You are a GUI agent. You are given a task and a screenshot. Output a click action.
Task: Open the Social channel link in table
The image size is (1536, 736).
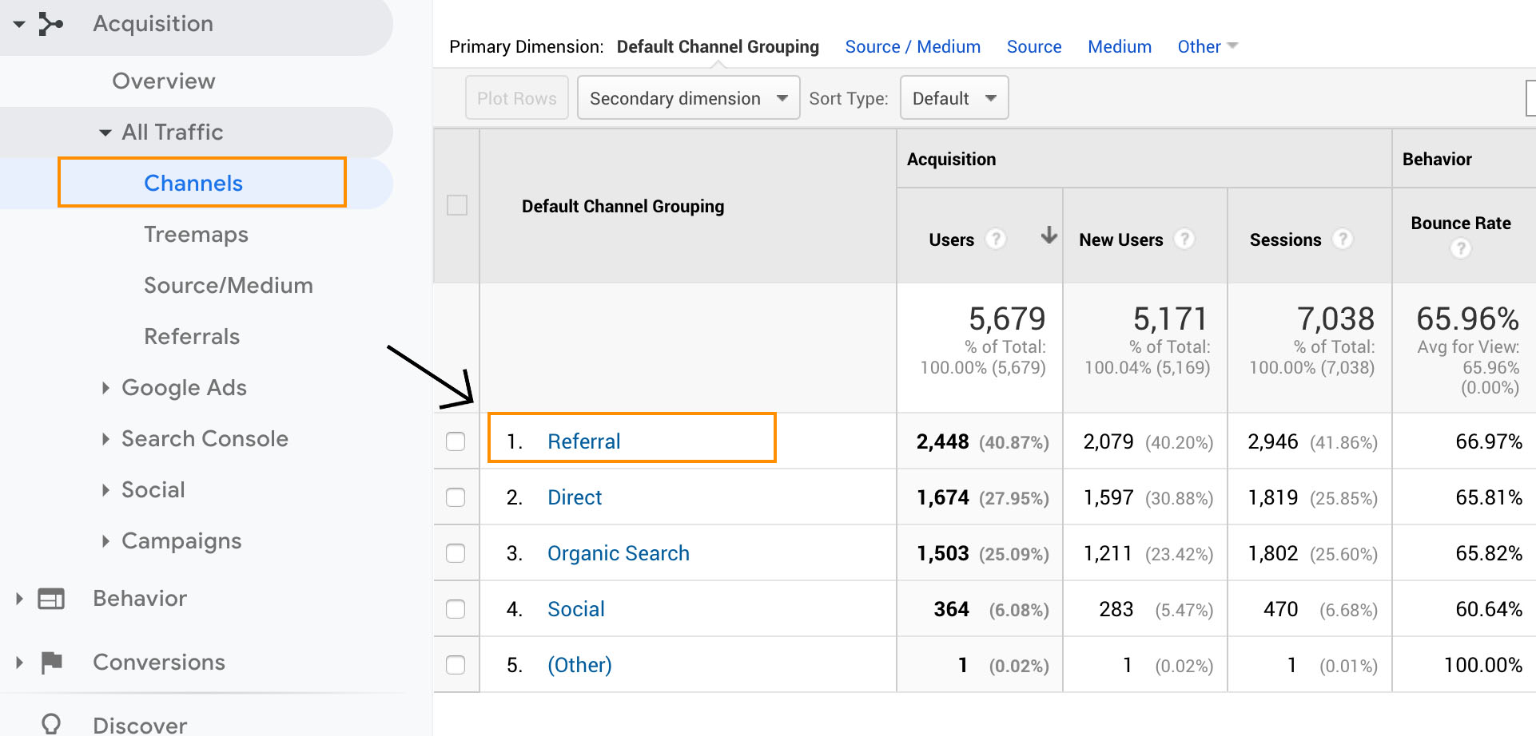coord(576,609)
